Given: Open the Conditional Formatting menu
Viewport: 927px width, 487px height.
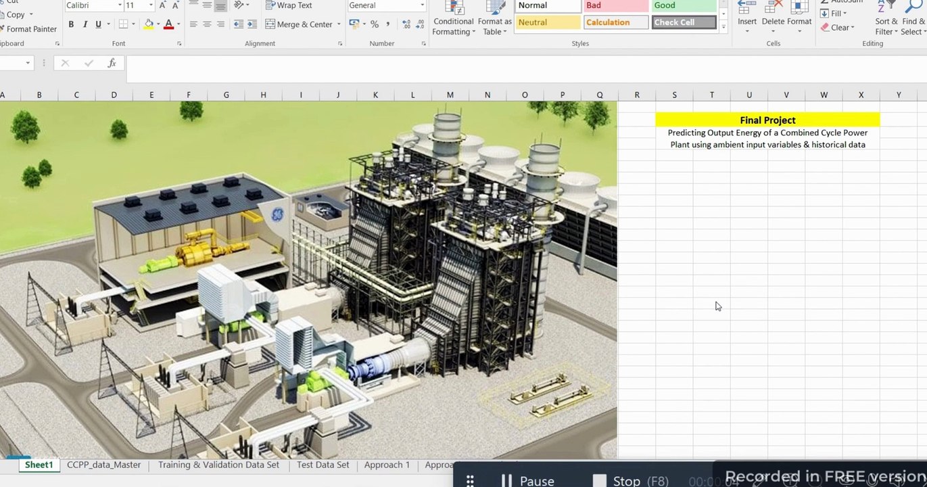Looking at the screenshot, I should [454, 19].
